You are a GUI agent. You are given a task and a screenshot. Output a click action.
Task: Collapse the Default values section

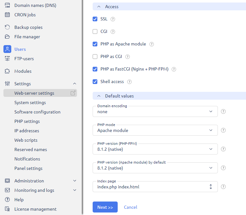pos(99,96)
